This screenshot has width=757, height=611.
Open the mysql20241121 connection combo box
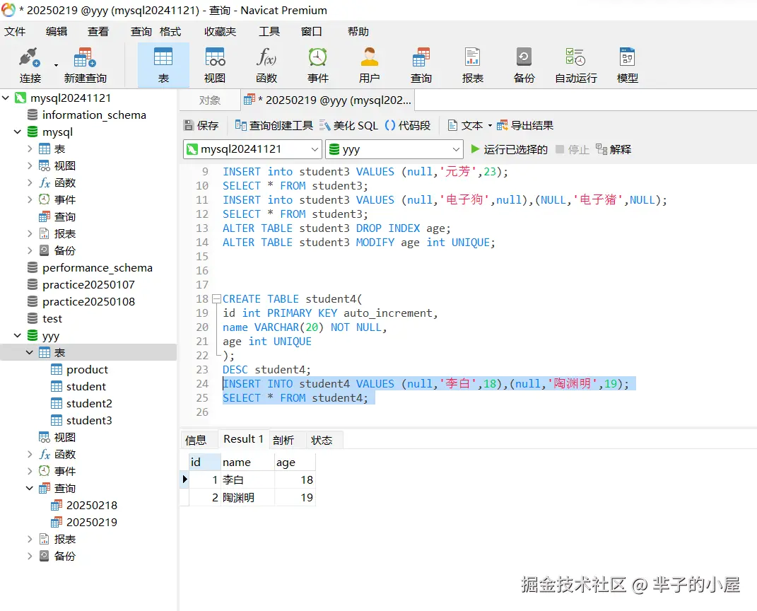(x=252, y=149)
